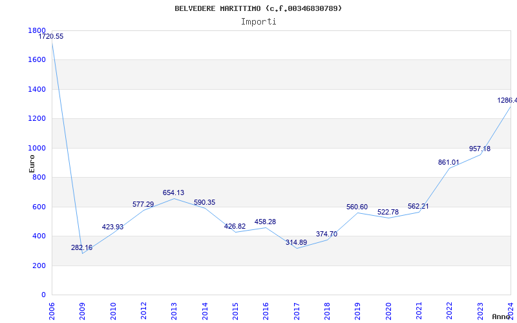Click the 2020 year tick label
This screenshot has height=323, width=517.
tap(388, 311)
